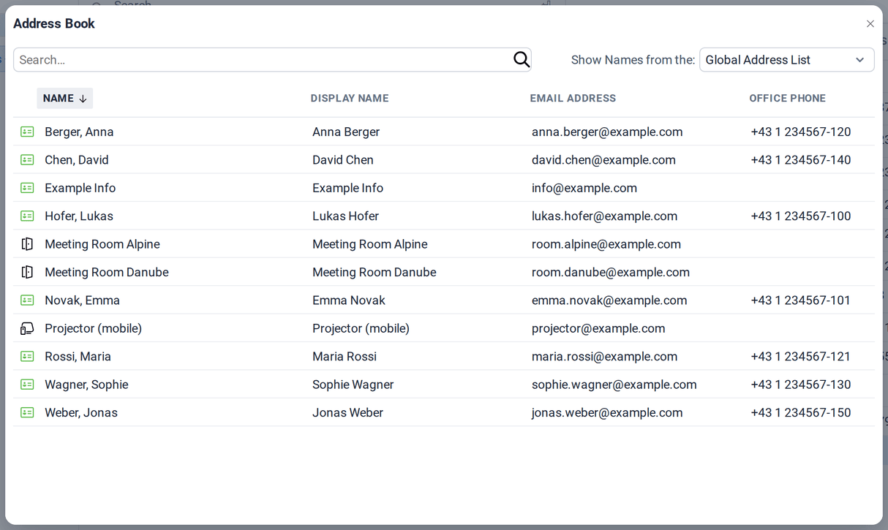Click the magnifier search icon

[522, 60]
